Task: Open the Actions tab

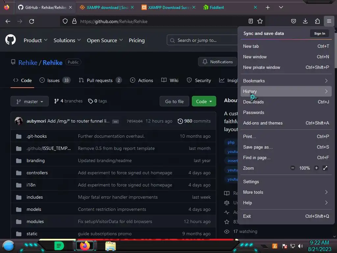Action: (142, 80)
